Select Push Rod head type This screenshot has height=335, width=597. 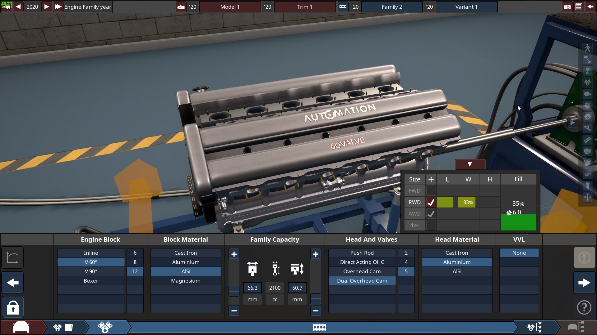[x=362, y=253]
